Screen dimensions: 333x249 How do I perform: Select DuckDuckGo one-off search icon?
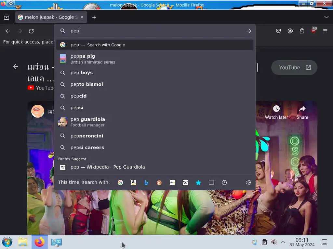coord(159,183)
